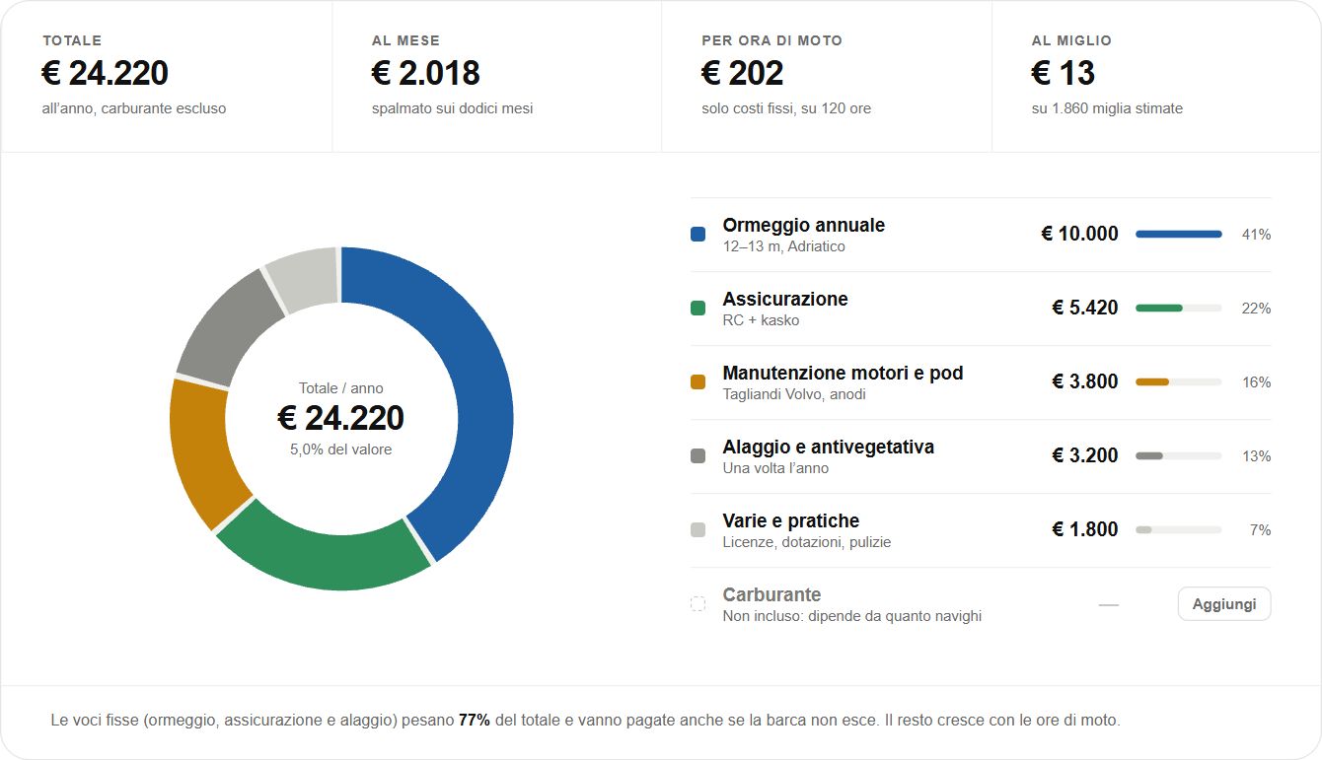Click the AL MESE value € 2.018
The height and width of the screenshot is (760, 1322).
[426, 73]
